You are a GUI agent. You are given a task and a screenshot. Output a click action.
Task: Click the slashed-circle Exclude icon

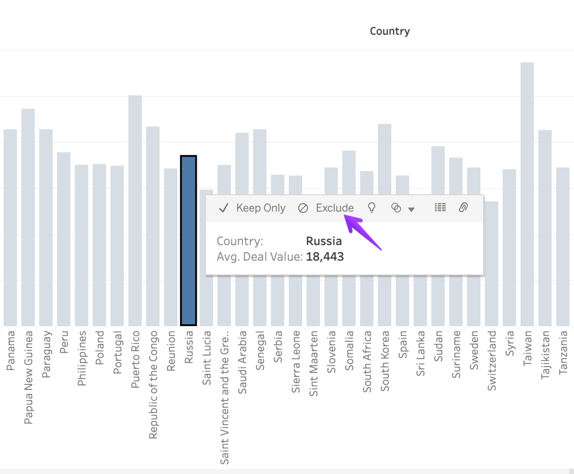pos(303,208)
